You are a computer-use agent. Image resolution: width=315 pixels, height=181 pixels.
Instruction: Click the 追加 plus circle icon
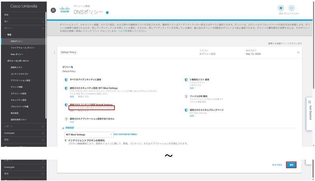point(281,8)
